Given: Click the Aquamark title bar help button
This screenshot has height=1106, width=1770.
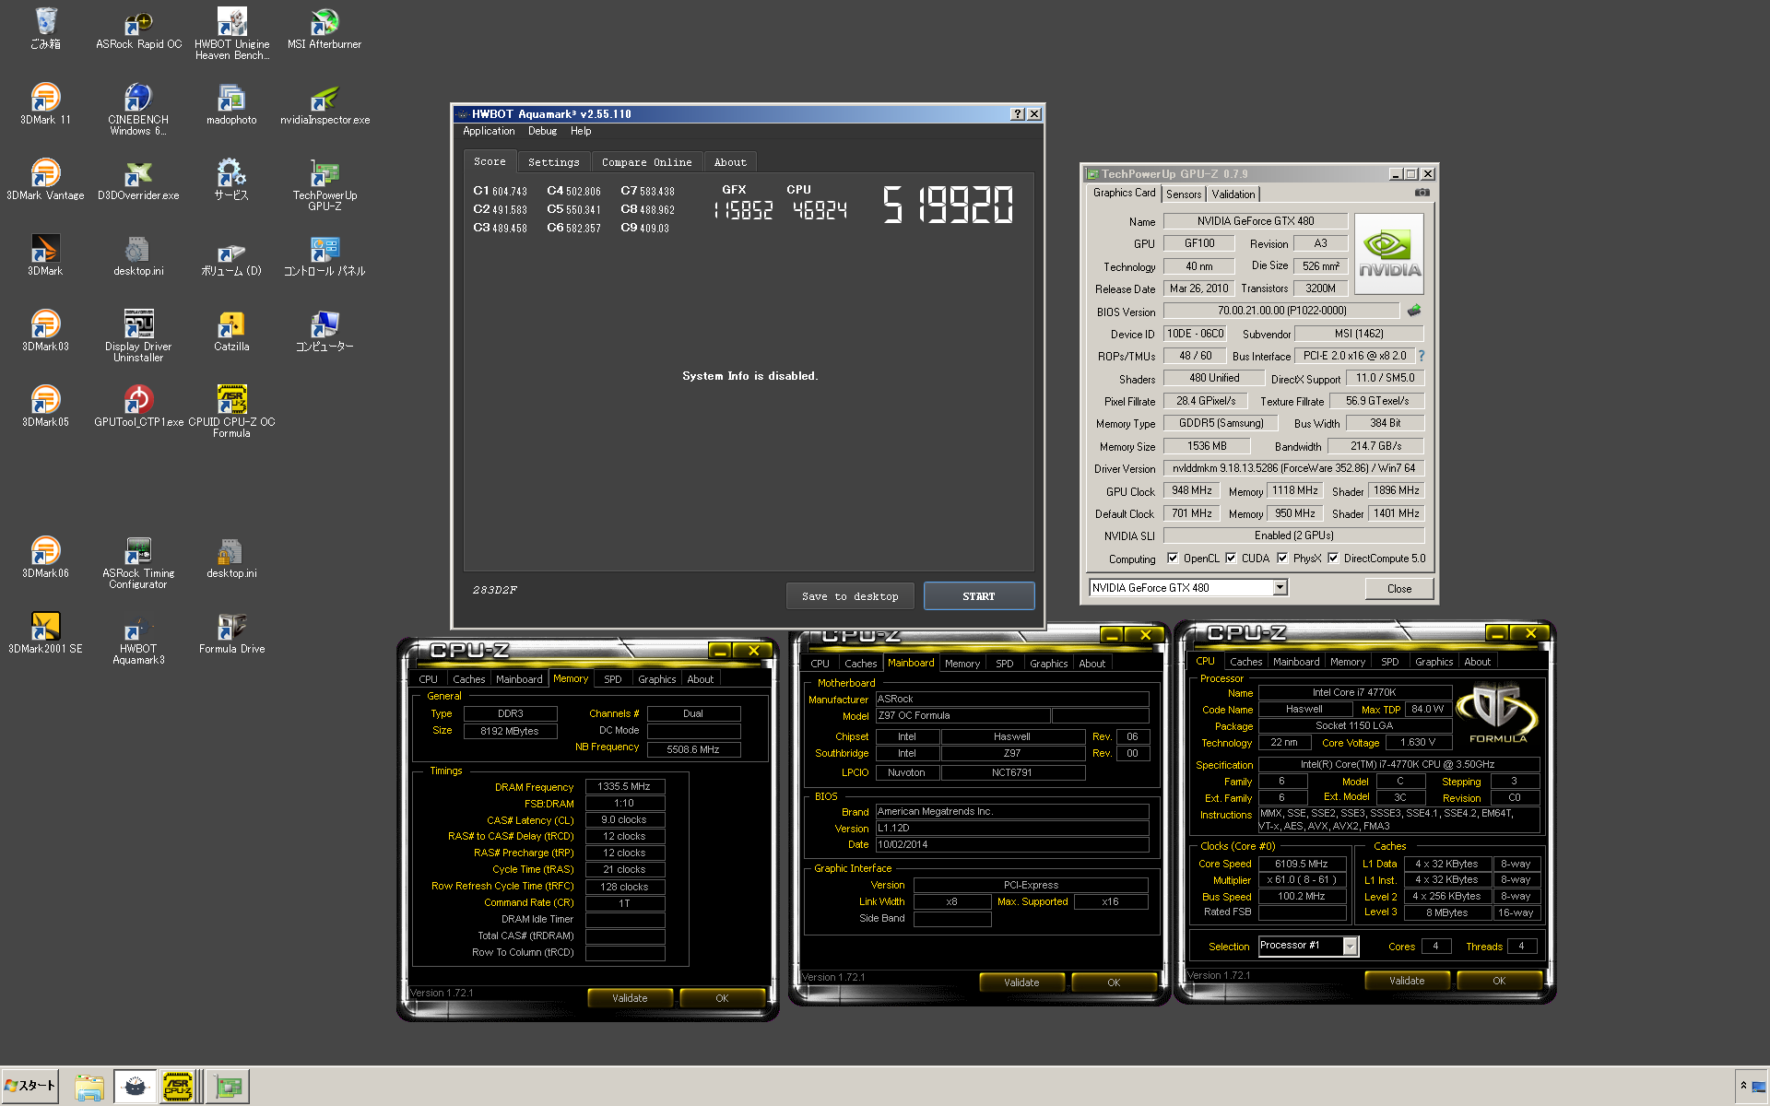Looking at the screenshot, I should (1017, 114).
